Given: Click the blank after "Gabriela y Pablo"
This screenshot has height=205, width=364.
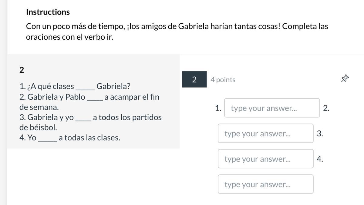Looking at the screenshot, I should tap(95, 98).
